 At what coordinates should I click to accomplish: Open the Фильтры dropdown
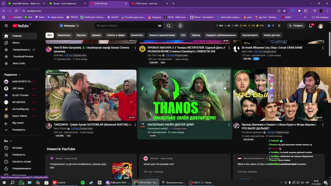click(x=69, y=26)
